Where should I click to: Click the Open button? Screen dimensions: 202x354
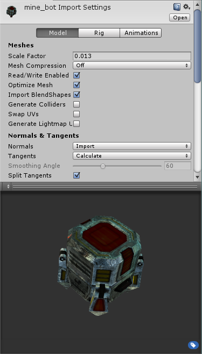pyautogui.click(x=180, y=18)
